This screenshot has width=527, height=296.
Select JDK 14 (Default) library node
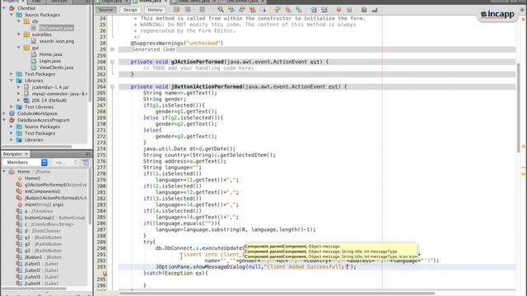pyautogui.click(x=49, y=100)
